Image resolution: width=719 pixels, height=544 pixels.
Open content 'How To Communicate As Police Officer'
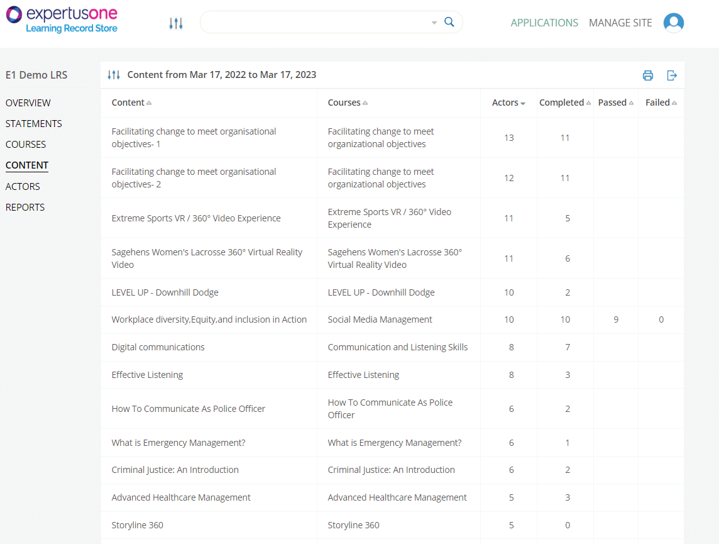(188, 409)
